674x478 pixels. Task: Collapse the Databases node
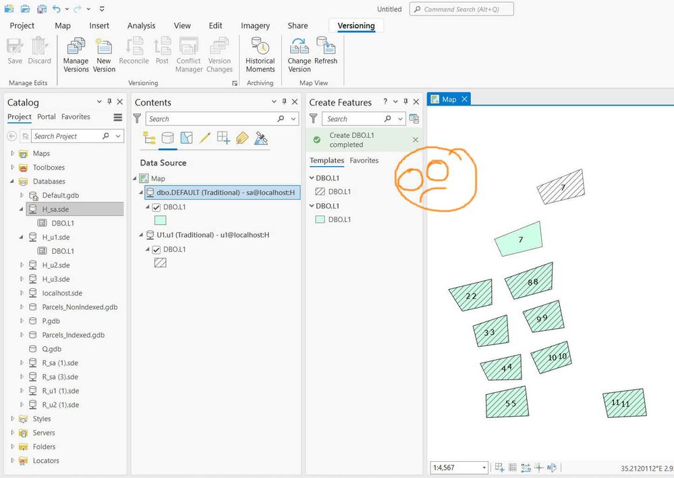coord(12,181)
